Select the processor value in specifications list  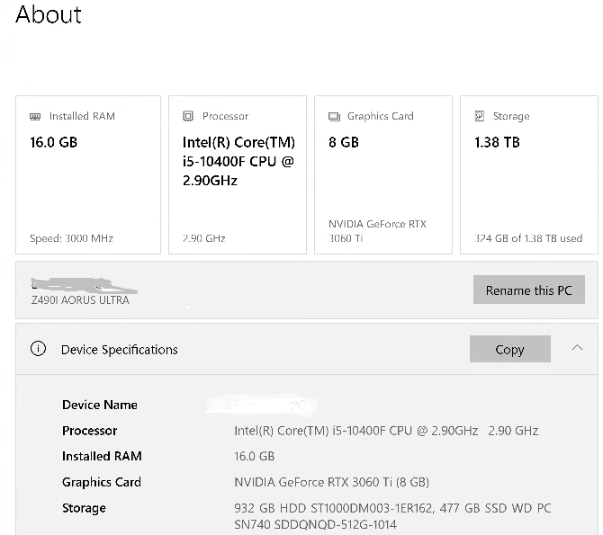click(x=386, y=431)
